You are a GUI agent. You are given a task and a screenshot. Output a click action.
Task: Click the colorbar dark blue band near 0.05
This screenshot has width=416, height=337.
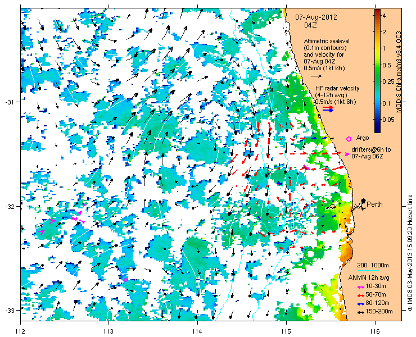[x=378, y=120]
